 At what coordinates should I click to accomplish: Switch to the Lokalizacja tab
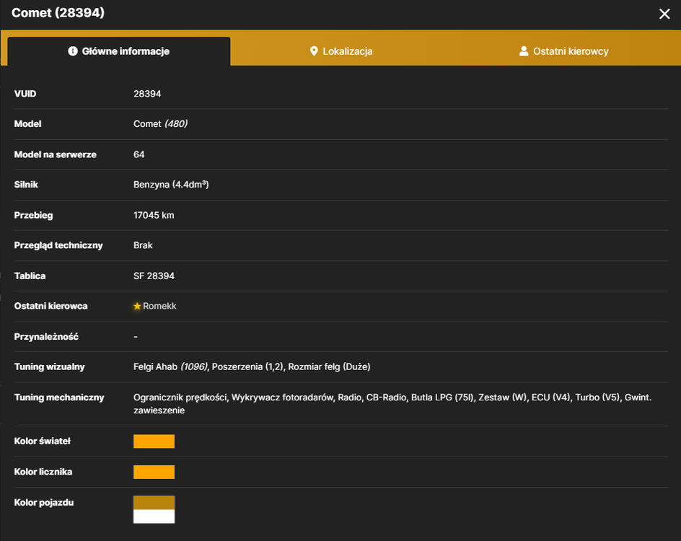(341, 51)
